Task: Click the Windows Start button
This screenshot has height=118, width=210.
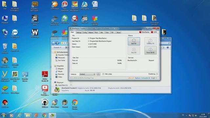Action: (3, 115)
